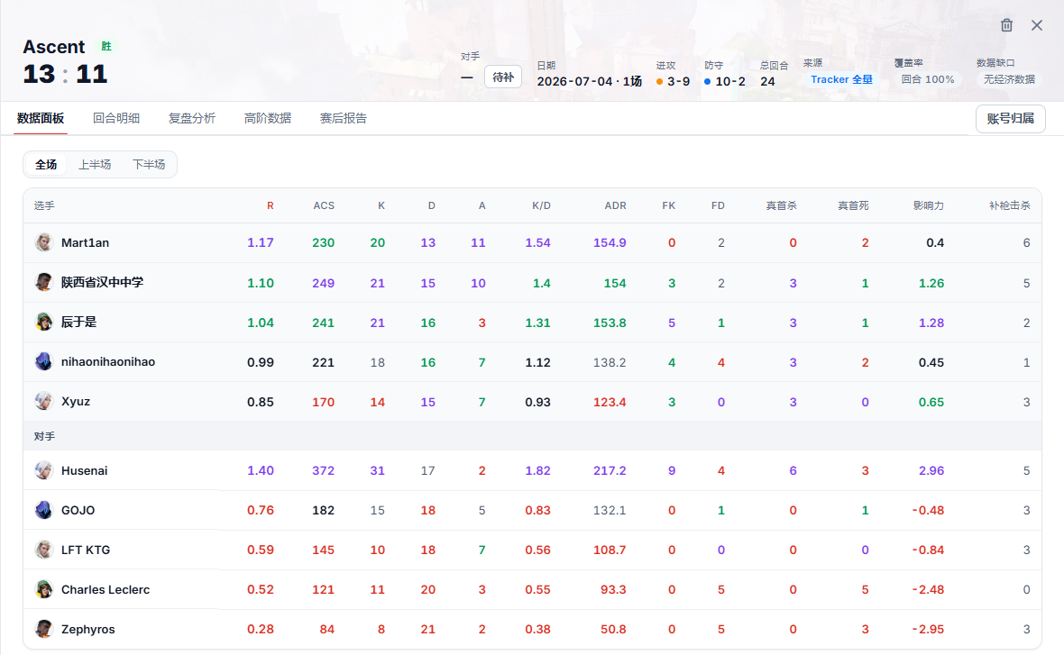This screenshot has height=655, width=1064.
Task: Select Charles Leclerc's agent avatar icon
Action: coord(44,589)
